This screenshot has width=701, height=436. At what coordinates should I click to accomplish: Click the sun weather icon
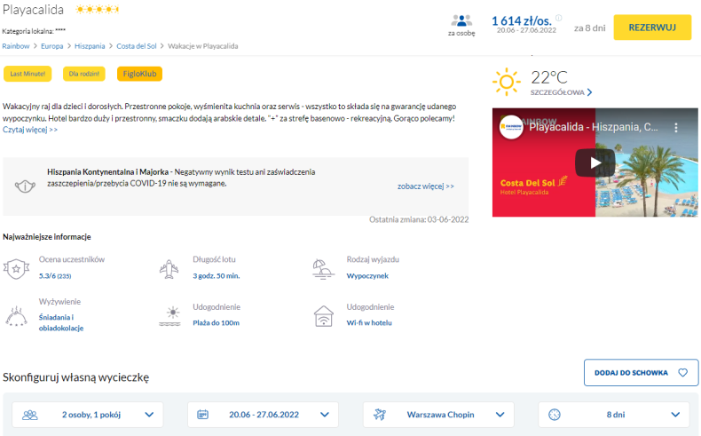507,82
